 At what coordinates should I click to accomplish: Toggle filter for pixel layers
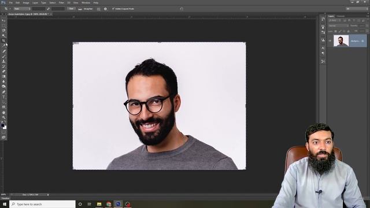pyautogui.click(x=345, y=21)
